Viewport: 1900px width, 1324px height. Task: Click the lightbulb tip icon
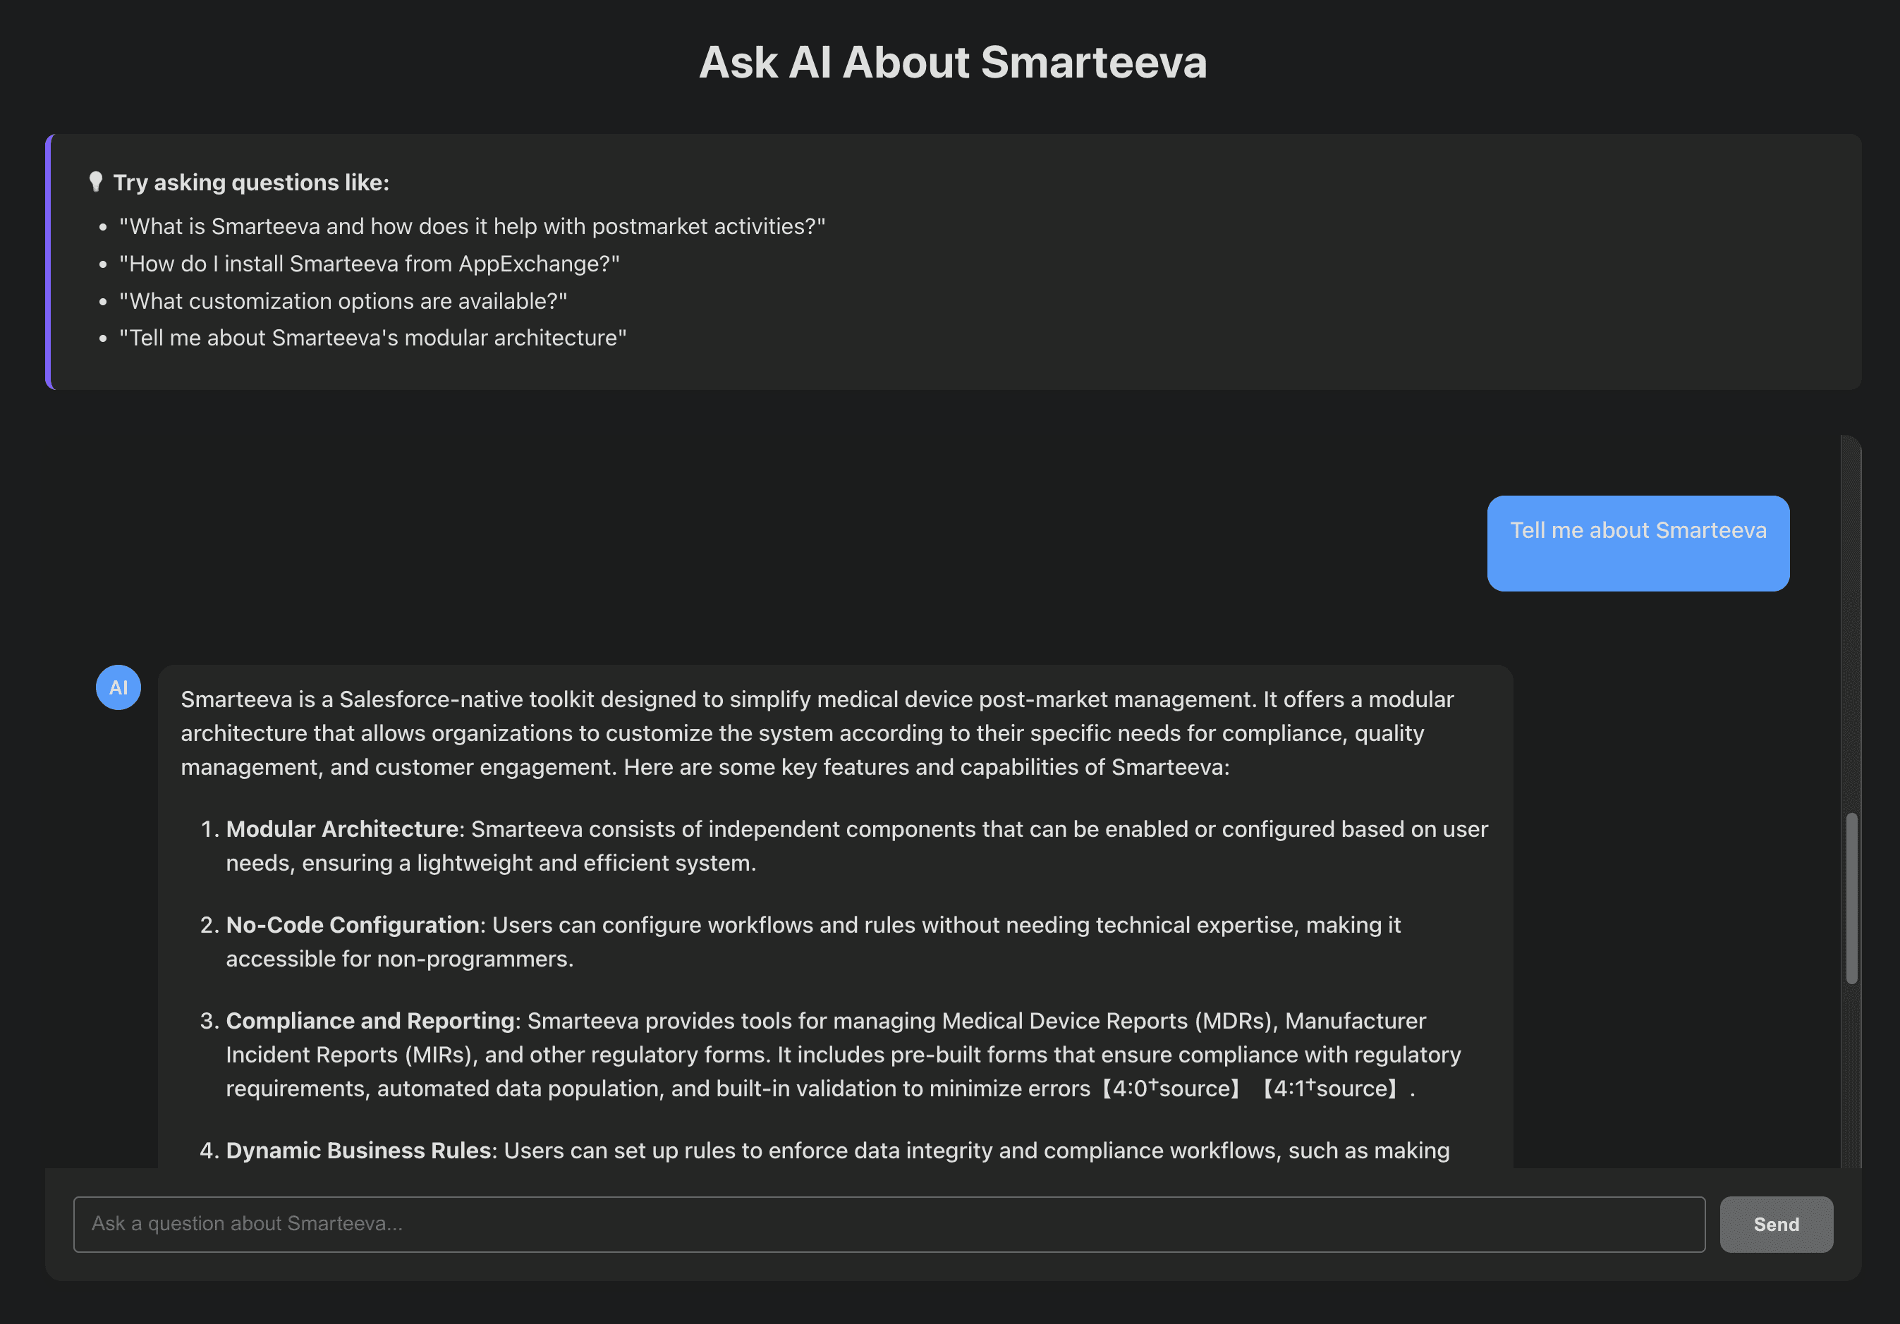pos(96,182)
